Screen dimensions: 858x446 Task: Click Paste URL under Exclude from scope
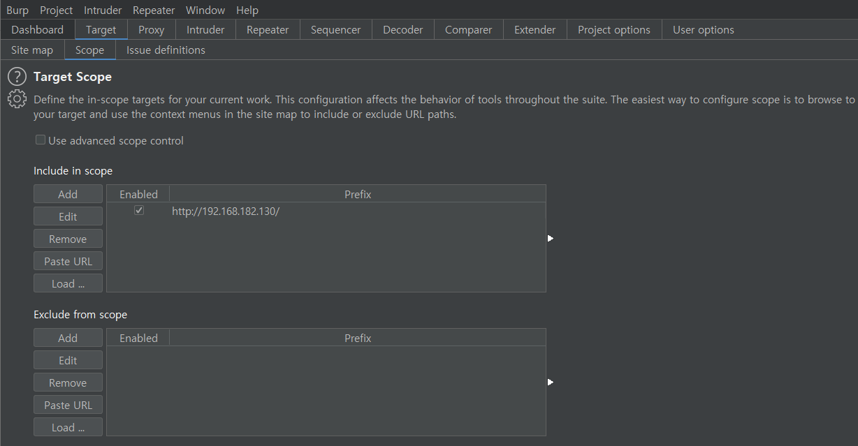click(x=68, y=405)
